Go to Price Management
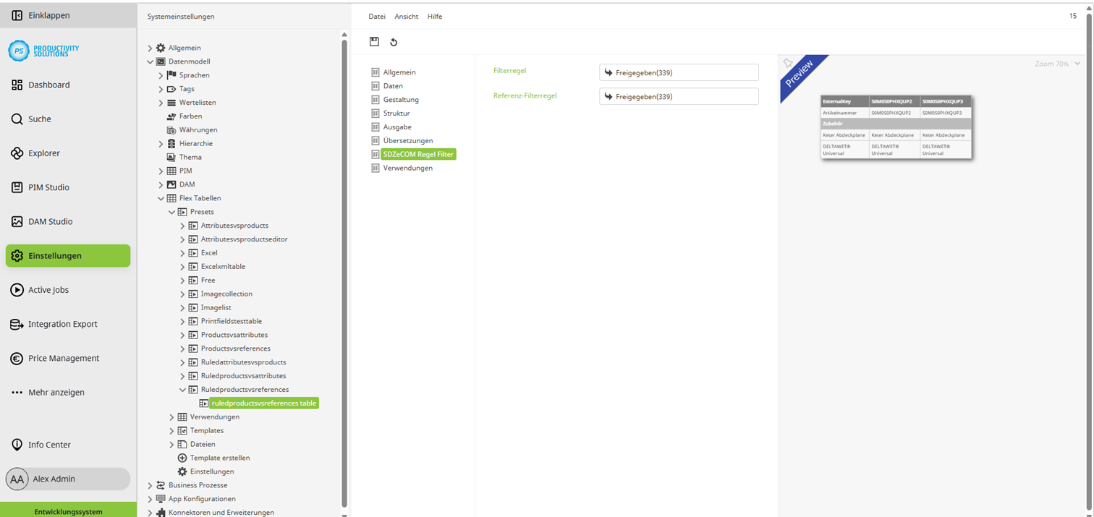1094x517 pixels. click(x=64, y=358)
